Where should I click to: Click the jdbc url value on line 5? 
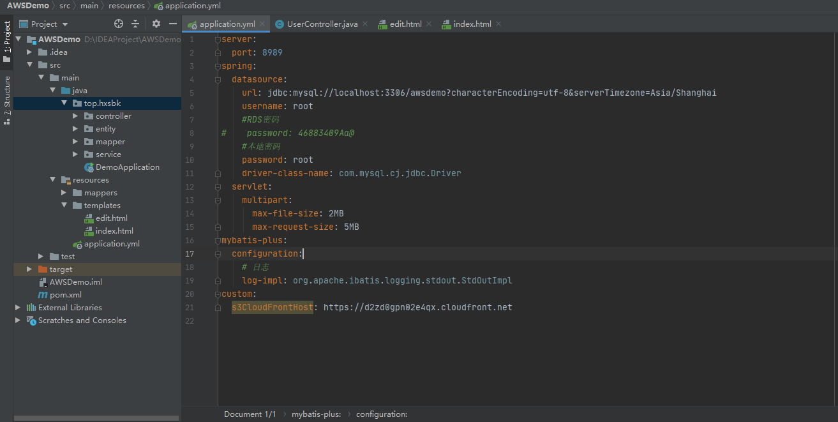pos(492,93)
